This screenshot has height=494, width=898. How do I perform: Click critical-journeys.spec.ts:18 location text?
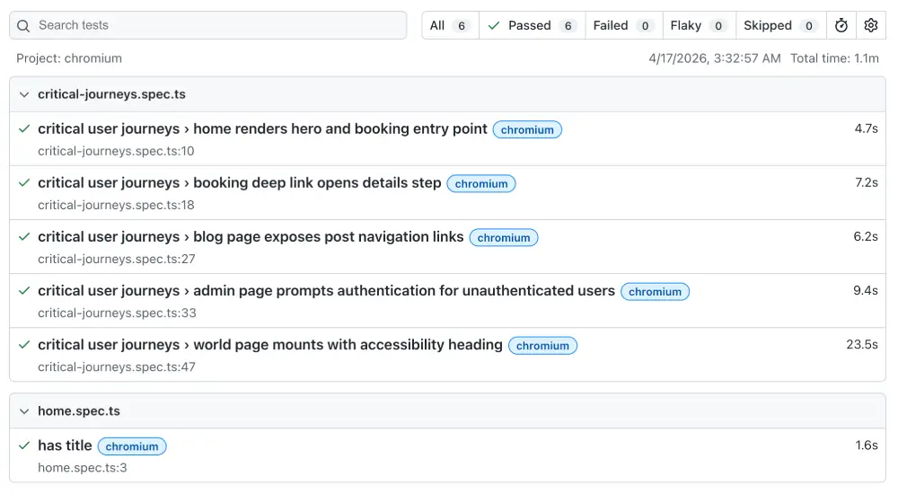(x=116, y=205)
